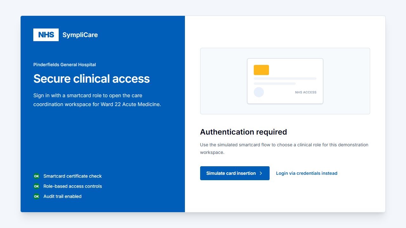Click the Pinderfields General Hospital text

pyautogui.click(x=65, y=65)
